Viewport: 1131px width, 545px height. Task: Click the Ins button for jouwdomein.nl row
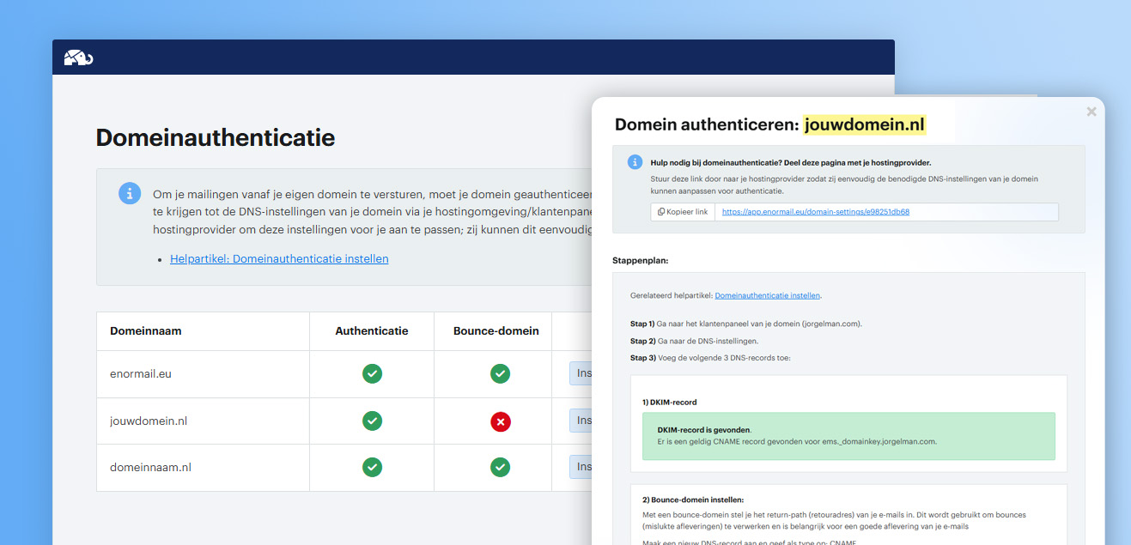581,421
